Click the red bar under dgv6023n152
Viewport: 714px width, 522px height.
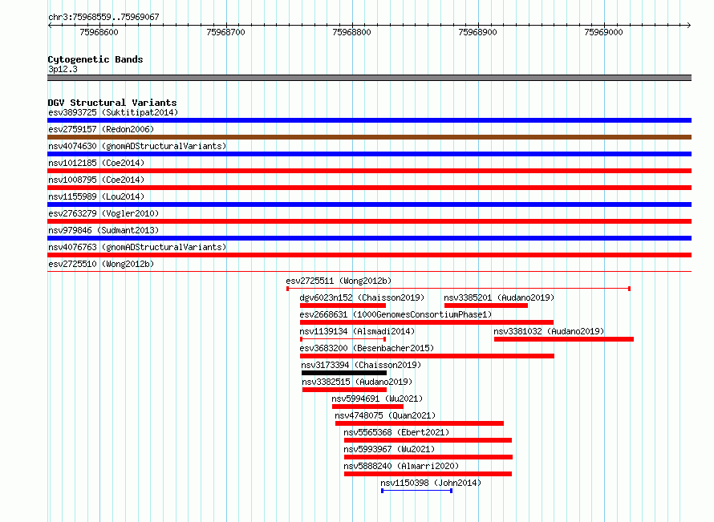[x=343, y=306]
